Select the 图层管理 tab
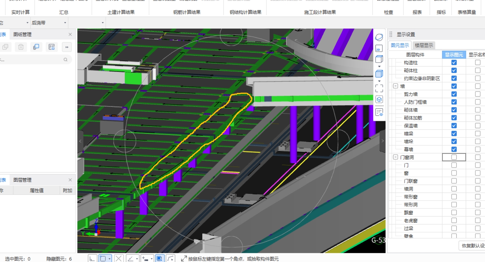The width and height of the screenshot is (485, 262). coord(22,180)
